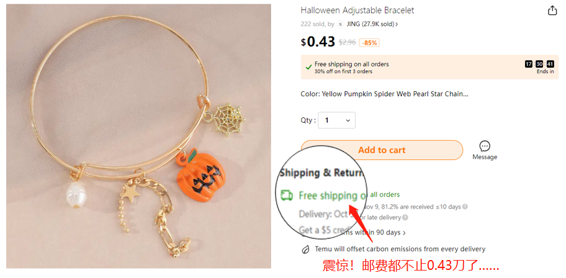Add the bracelet to cart
This screenshot has width=566, height=278.
(x=382, y=150)
